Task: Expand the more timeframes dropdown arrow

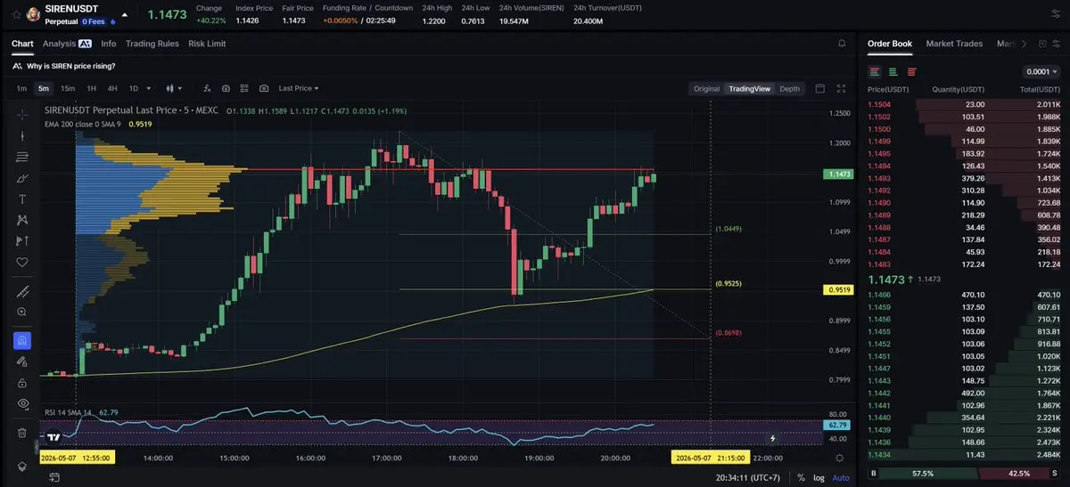Action: coord(148,88)
